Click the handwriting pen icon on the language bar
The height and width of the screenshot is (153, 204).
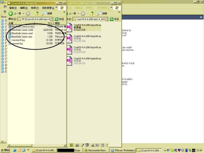pos(93,145)
